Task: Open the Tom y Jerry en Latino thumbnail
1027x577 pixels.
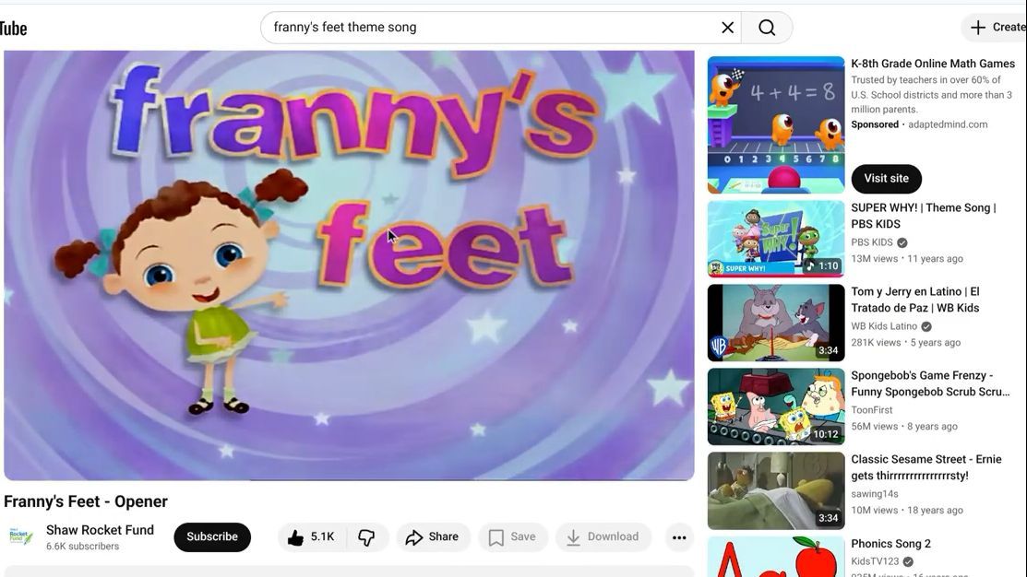Action: tap(775, 323)
